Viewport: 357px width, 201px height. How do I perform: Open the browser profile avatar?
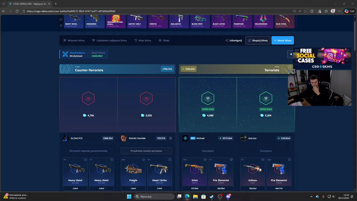333,11
